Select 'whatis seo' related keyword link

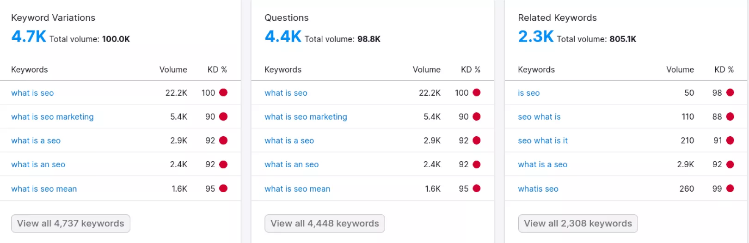[538, 188]
